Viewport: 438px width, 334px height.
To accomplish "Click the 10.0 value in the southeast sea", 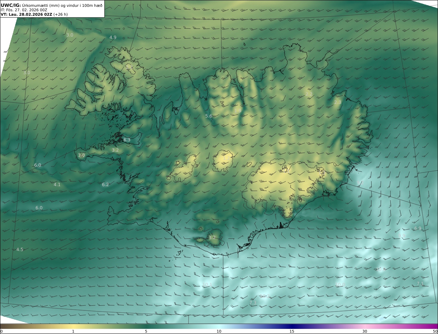I will pos(340,285).
